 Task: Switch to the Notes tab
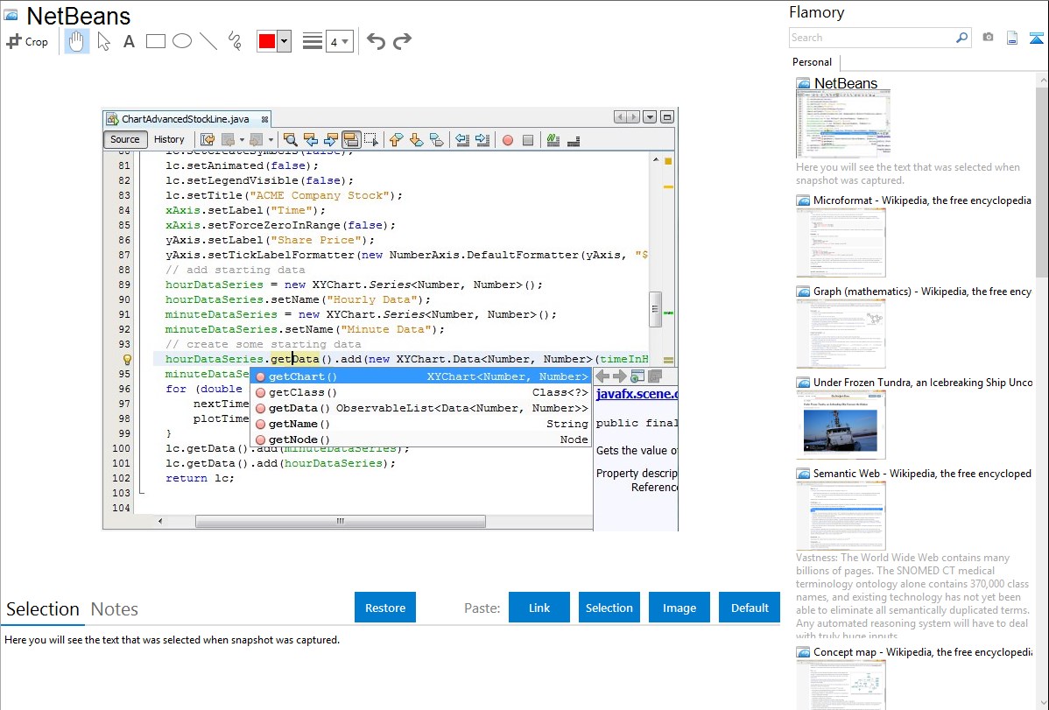point(115,609)
